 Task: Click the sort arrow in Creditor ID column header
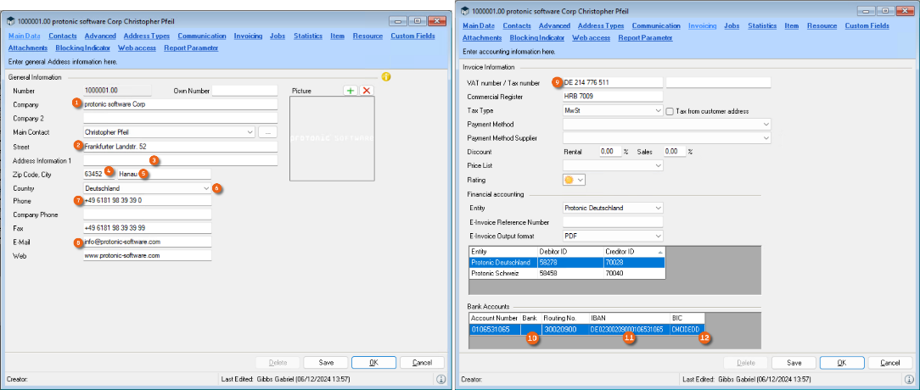tap(659, 252)
